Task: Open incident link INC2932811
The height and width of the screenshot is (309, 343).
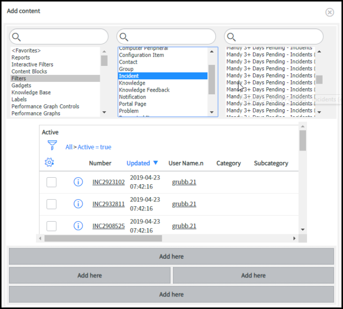Action: pos(108,204)
